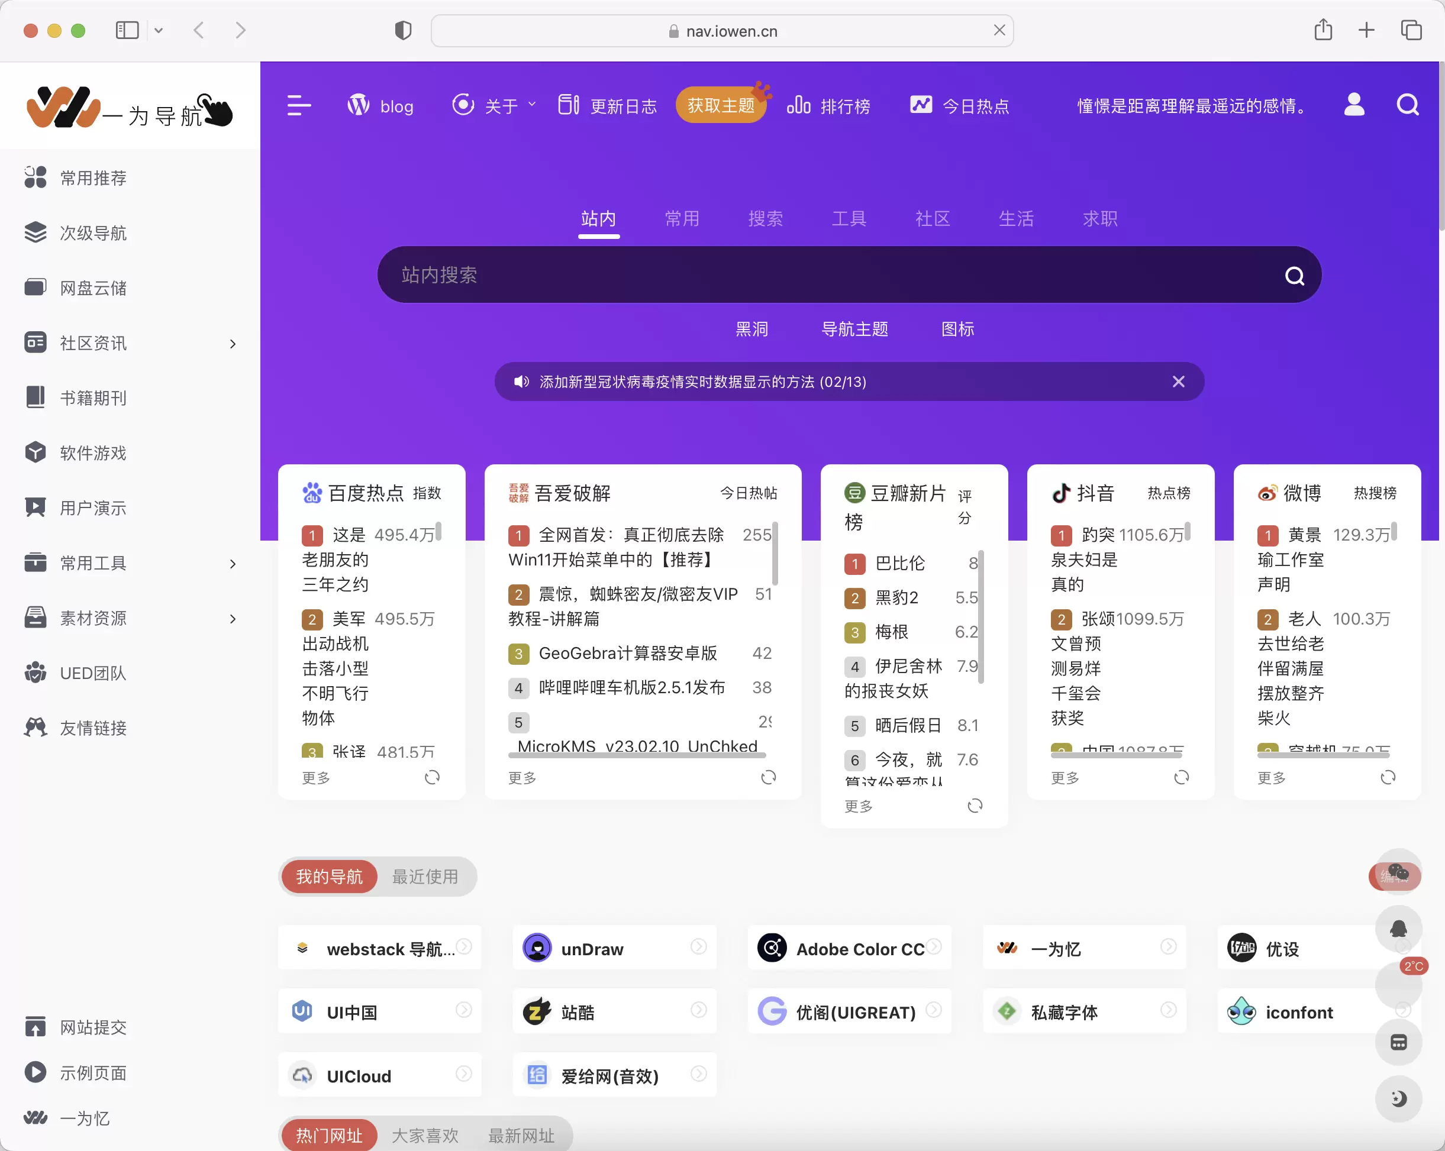Open UI中国 detail arrow
This screenshot has height=1151, width=1445.
[x=464, y=1009]
